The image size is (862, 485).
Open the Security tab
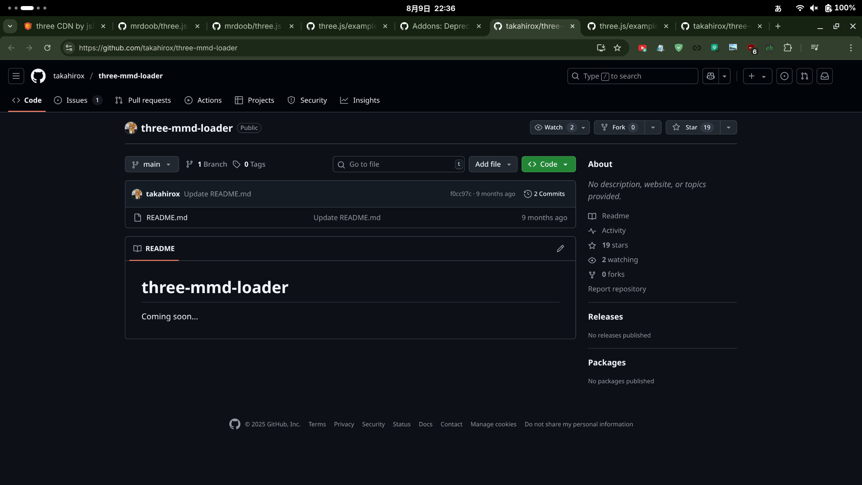307,100
